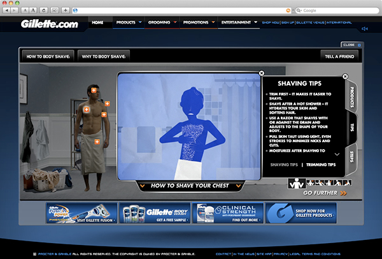
Task: Click the globe icon in the address bar
Action: coord(75,10)
